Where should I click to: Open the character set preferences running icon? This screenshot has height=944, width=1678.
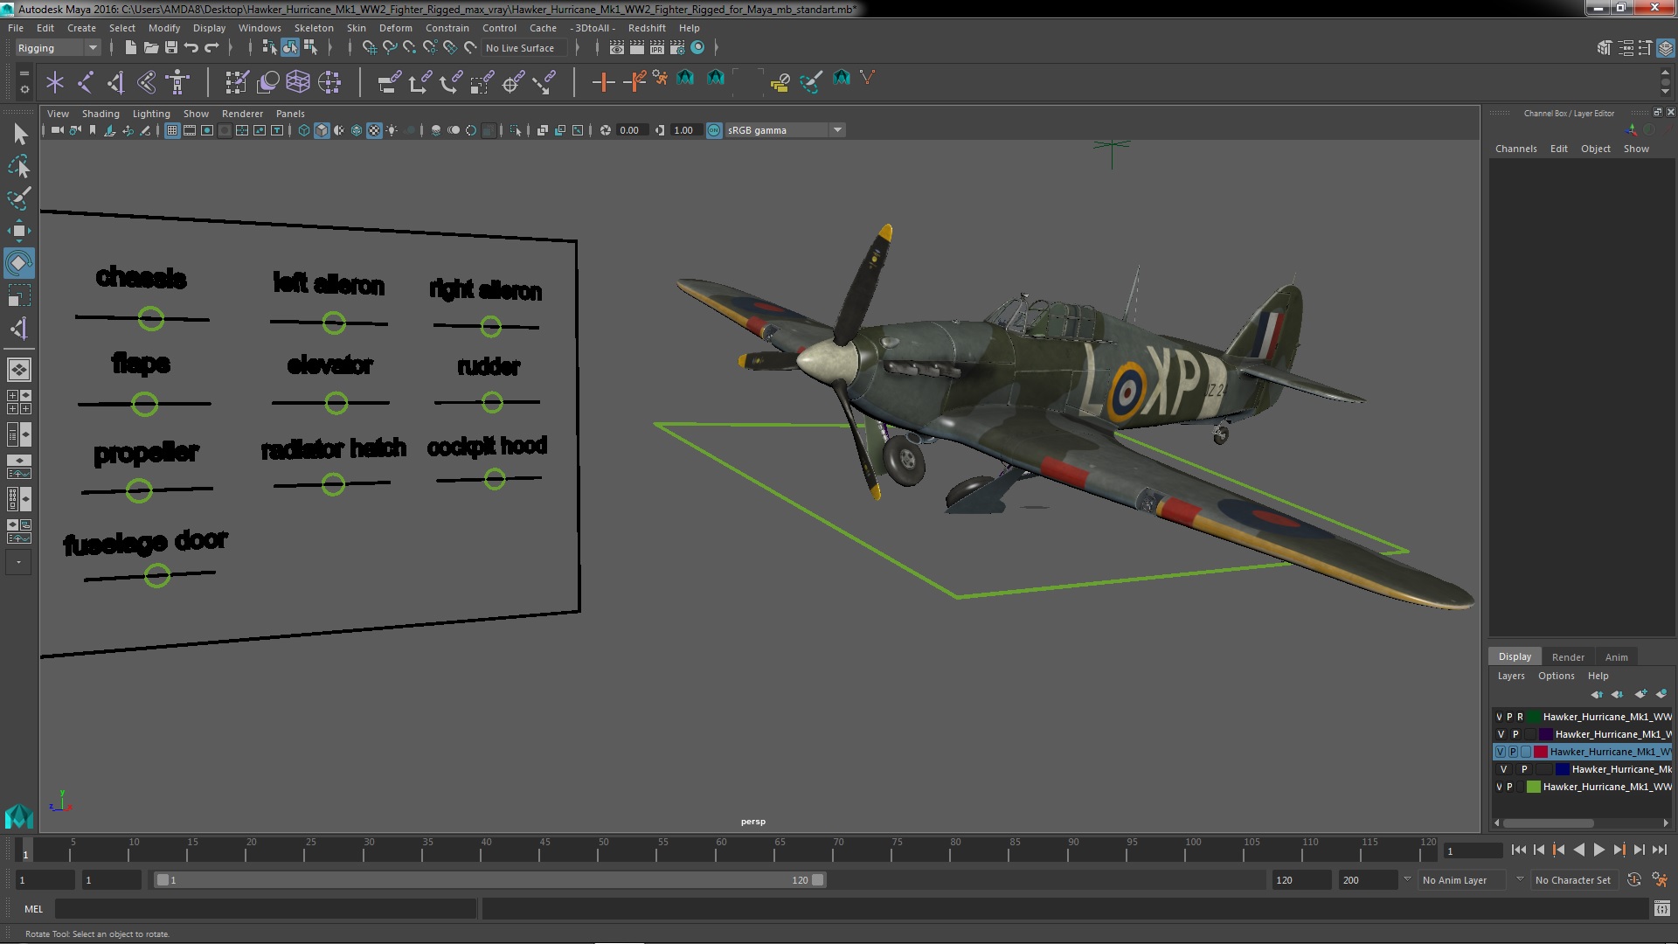1659,880
